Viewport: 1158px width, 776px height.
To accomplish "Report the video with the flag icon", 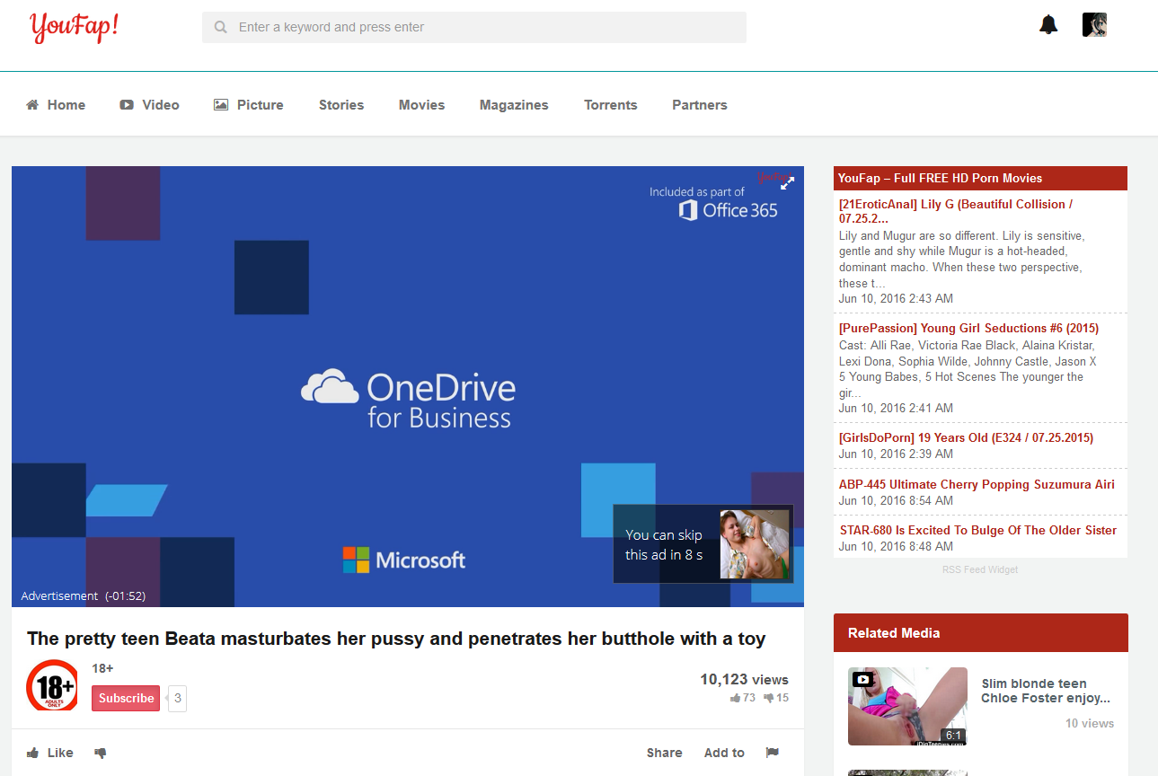I will click(772, 753).
